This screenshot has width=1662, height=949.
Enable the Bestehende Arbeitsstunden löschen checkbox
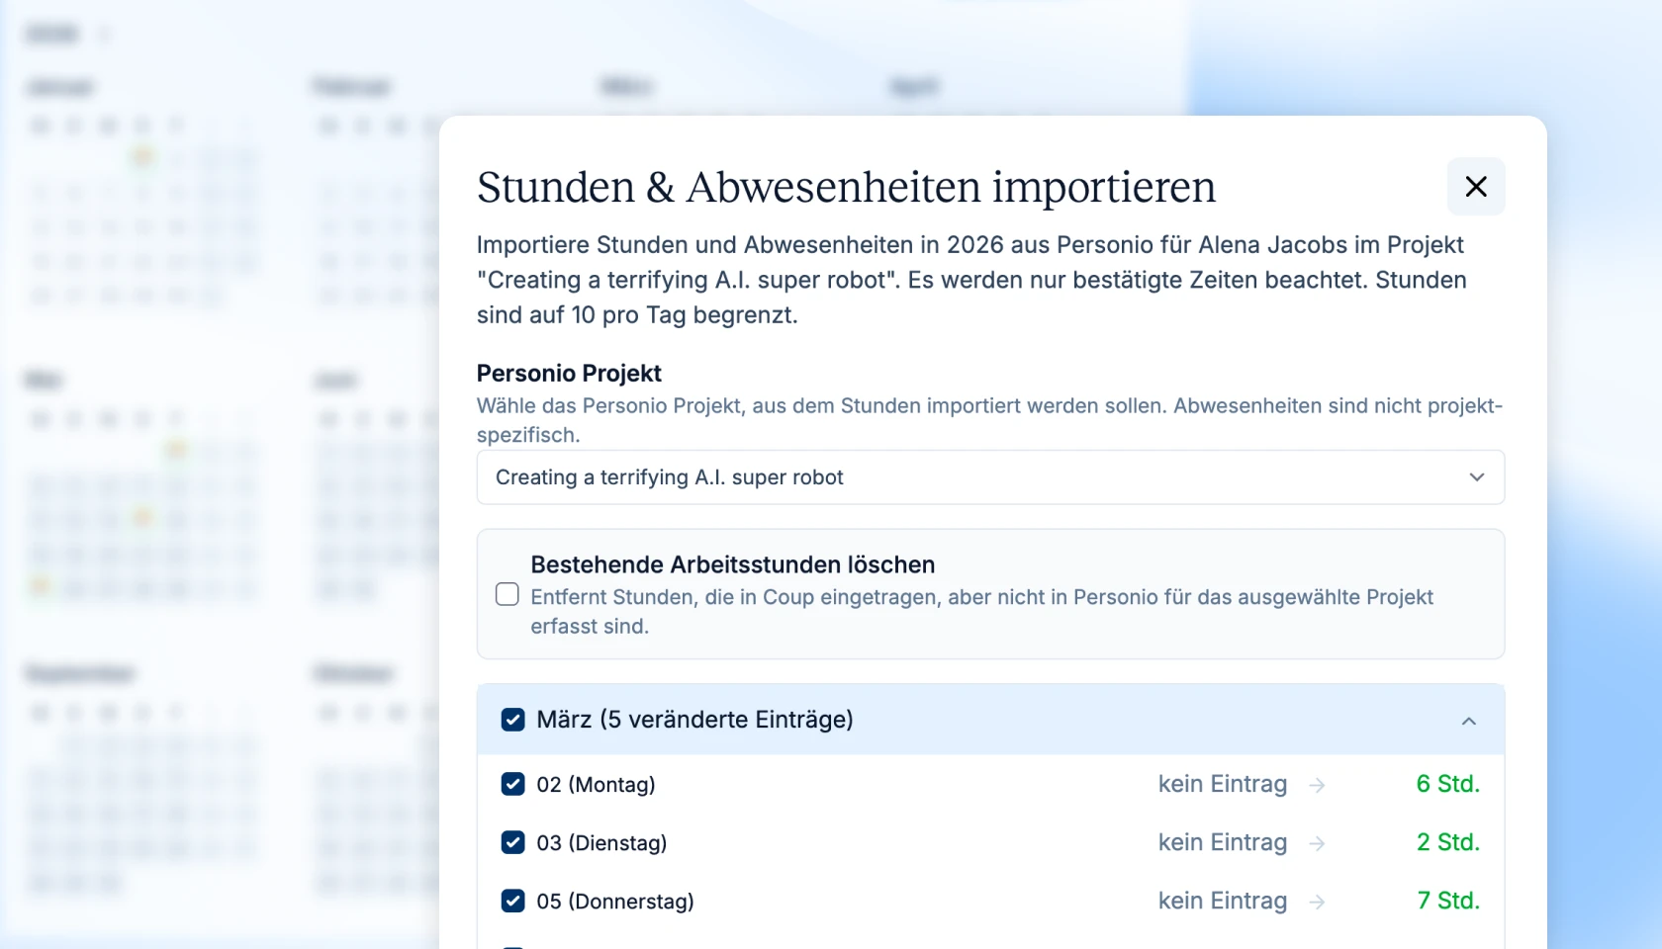click(x=507, y=594)
